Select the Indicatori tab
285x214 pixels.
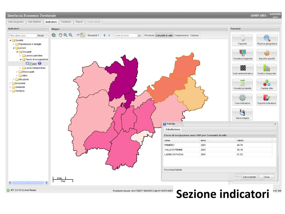point(51,22)
